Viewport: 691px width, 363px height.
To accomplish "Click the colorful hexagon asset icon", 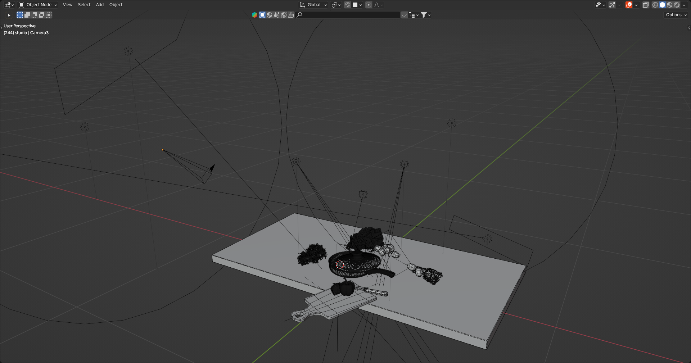I will [x=254, y=15].
